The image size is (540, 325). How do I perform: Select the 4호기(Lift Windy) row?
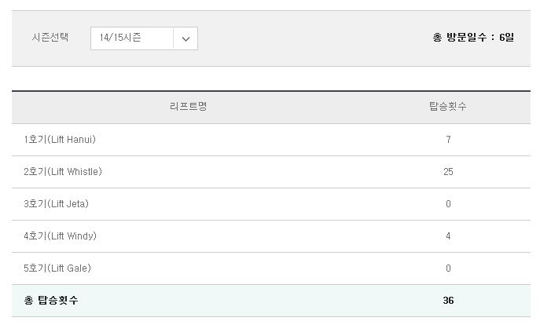[x=271, y=236]
